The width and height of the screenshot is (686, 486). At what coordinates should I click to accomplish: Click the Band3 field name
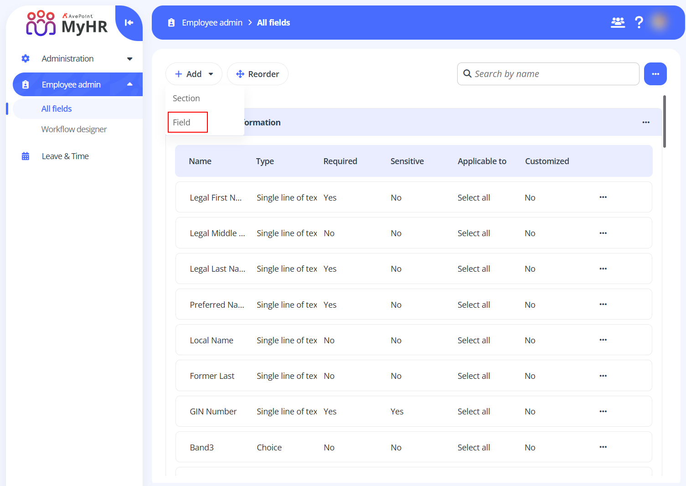click(x=202, y=447)
